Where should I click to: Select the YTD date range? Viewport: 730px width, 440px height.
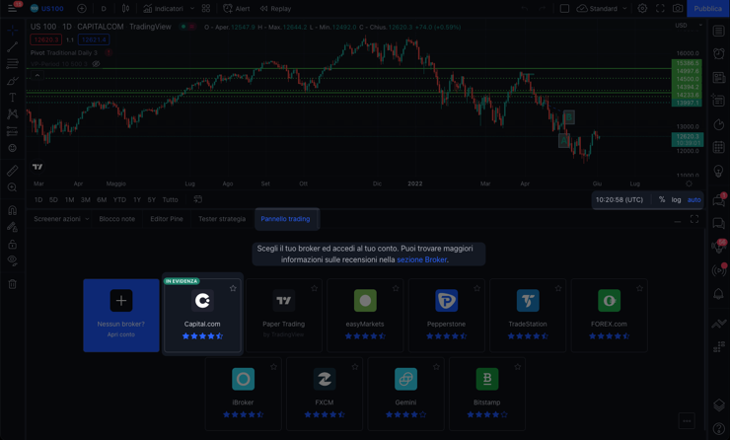(x=119, y=199)
